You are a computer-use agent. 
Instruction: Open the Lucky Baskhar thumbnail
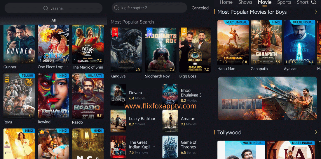(x=118, y=121)
